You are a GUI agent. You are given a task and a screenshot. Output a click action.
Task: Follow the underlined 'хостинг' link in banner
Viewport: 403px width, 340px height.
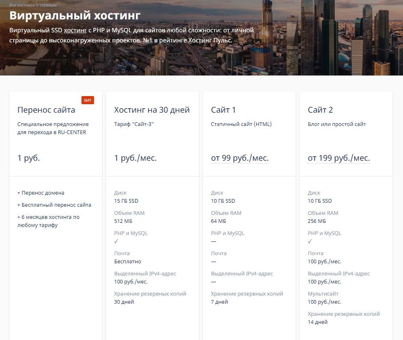pyautogui.click(x=75, y=30)
